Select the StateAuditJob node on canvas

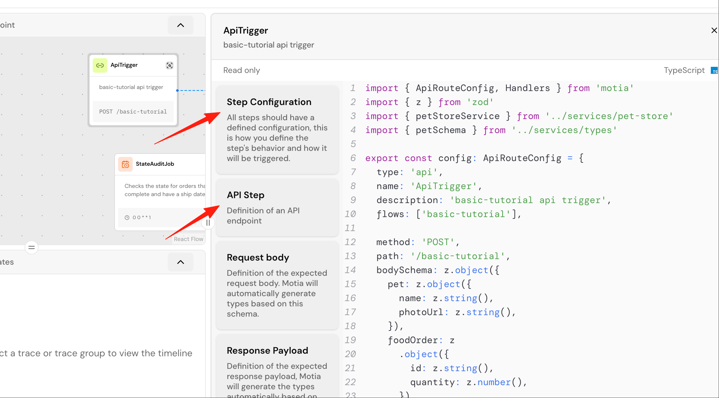tap(160, 192)
